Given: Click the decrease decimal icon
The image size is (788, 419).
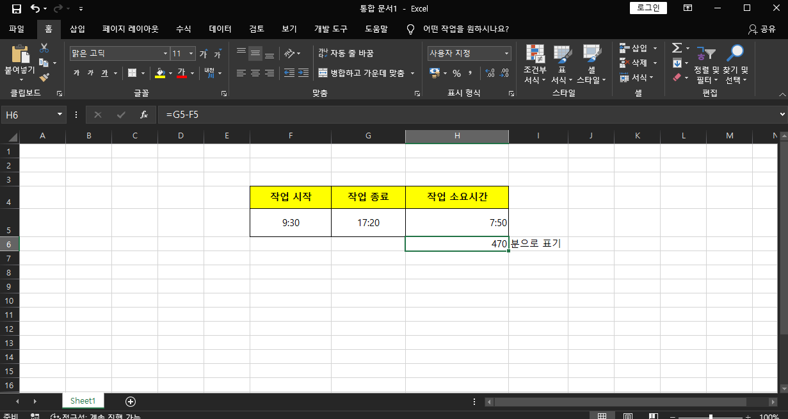Looking at the screenshot, I should pos(504,73).
